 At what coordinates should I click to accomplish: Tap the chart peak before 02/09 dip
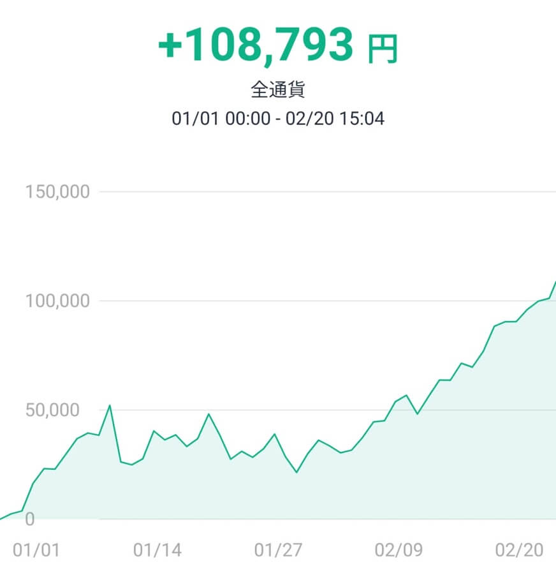(406, 395)
